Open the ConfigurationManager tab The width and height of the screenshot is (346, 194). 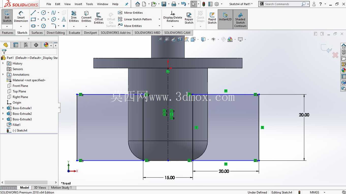point(26,45)
